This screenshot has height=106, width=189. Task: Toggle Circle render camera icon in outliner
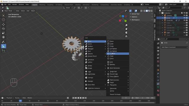click(187, 18)
